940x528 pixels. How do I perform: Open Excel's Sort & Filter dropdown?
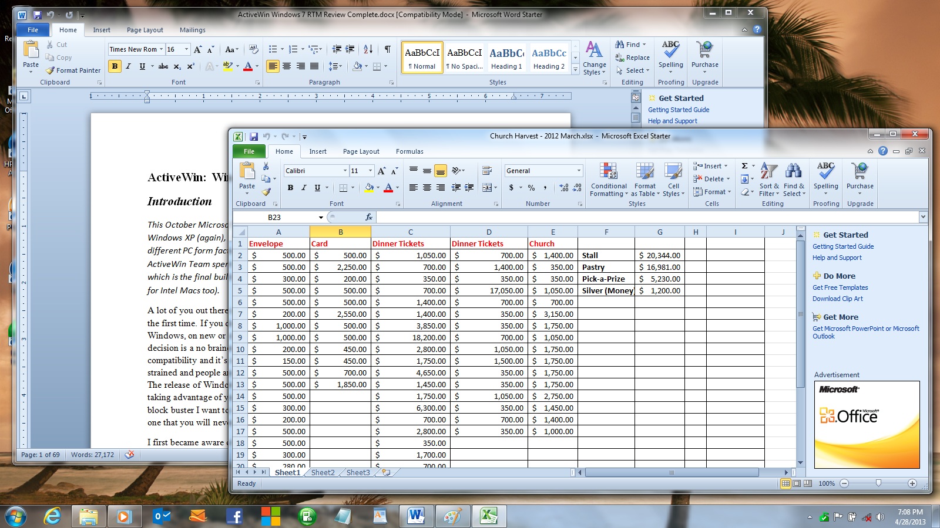(769, 180)
